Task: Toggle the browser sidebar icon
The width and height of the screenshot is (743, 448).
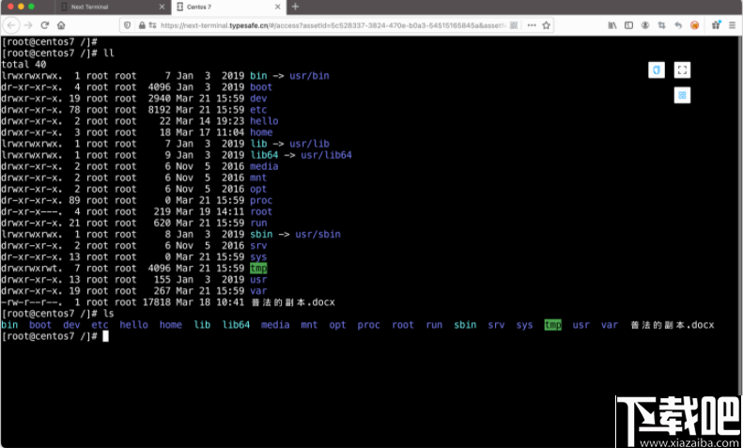Action: pos(628,25)
